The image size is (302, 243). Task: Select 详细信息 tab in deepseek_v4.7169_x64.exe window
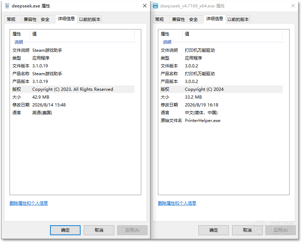click(215, 19)
